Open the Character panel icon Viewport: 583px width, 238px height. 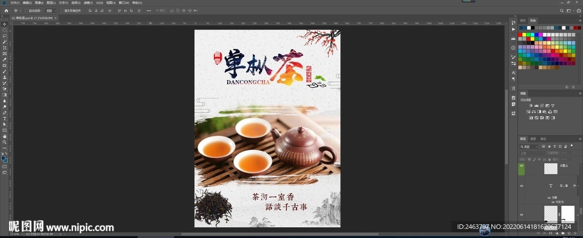[x=514, y=73]
